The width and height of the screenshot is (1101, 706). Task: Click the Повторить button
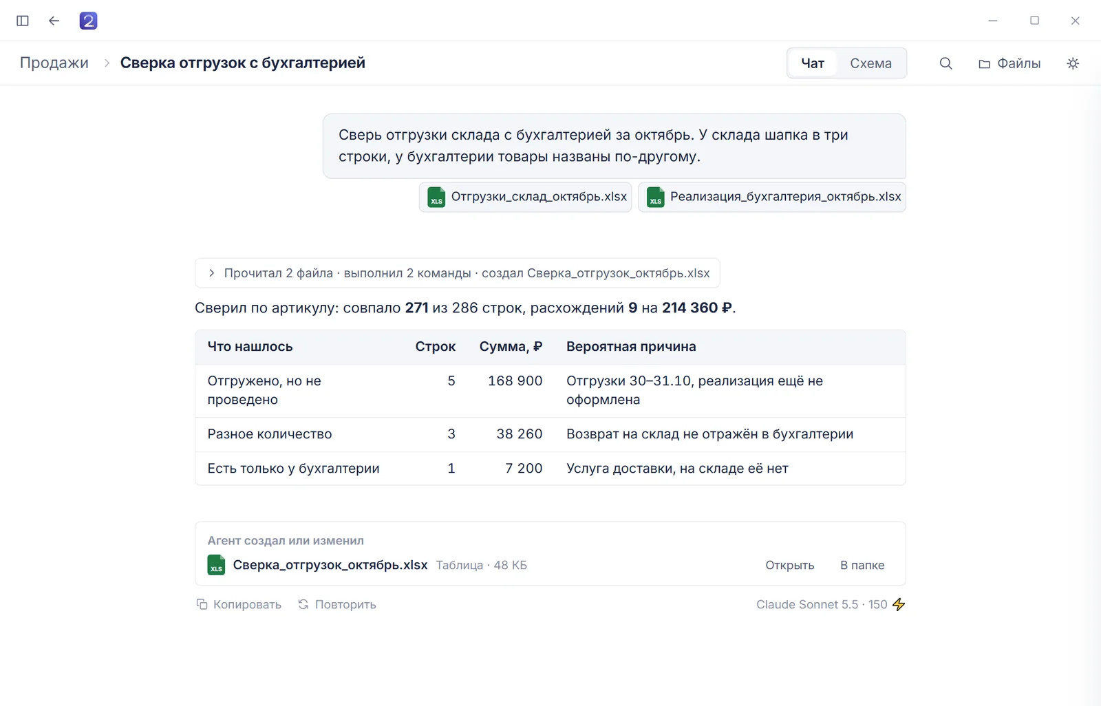(x=337, y=604)
